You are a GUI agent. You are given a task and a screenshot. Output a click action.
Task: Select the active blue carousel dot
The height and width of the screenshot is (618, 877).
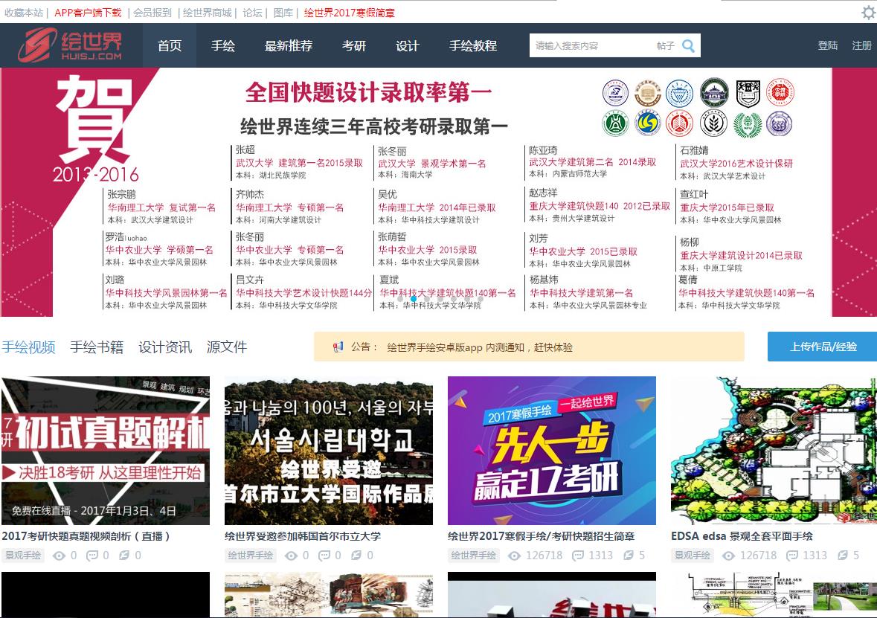414,299
